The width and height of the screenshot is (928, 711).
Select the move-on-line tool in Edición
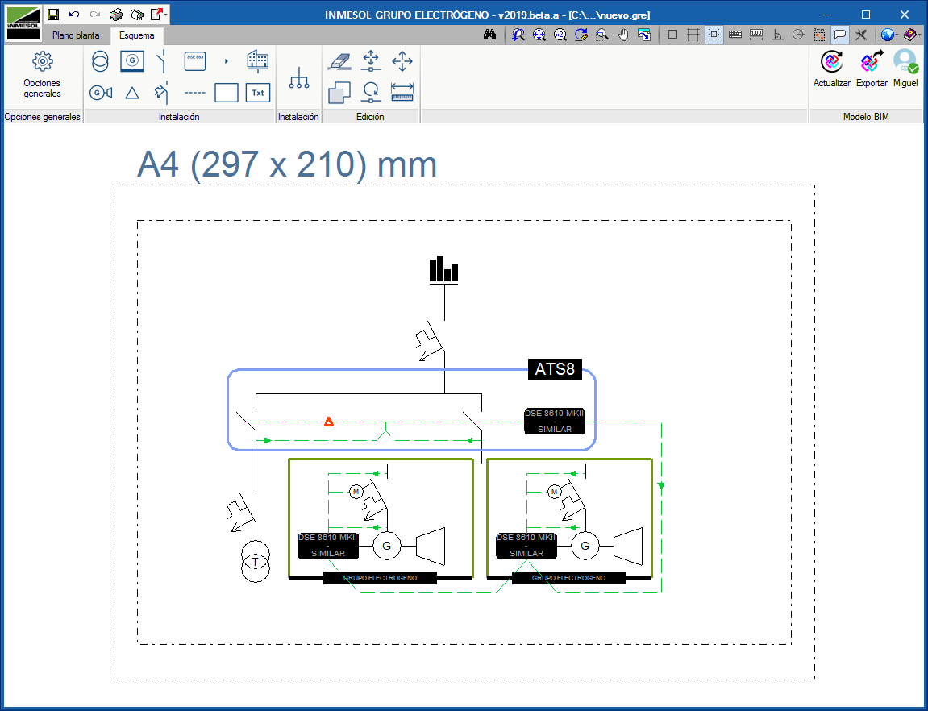371,61
